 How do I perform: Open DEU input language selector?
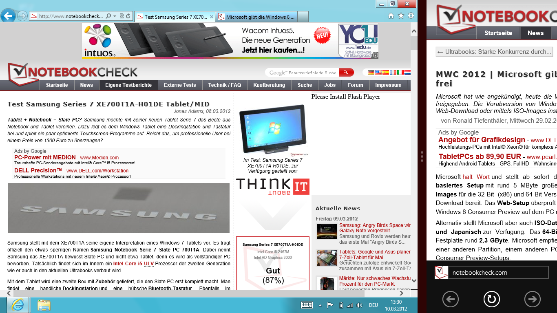[x=374, y=305]
